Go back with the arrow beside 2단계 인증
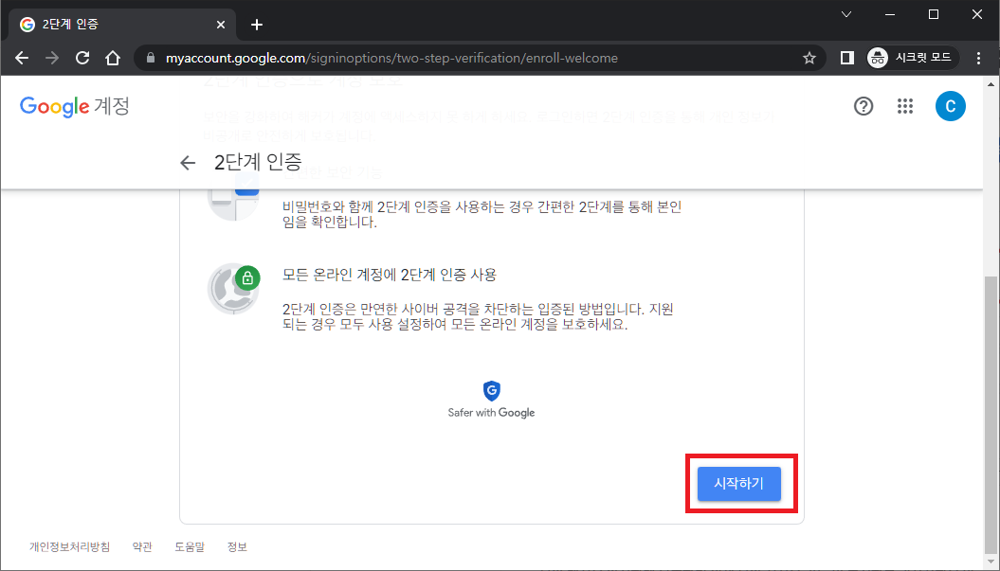This screenshot has width=1000, height=571. click(187, 163)
